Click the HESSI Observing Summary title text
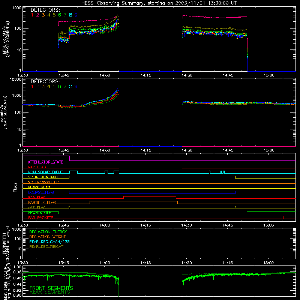Screen dimensions: 300x300 [x=159, y=3]
